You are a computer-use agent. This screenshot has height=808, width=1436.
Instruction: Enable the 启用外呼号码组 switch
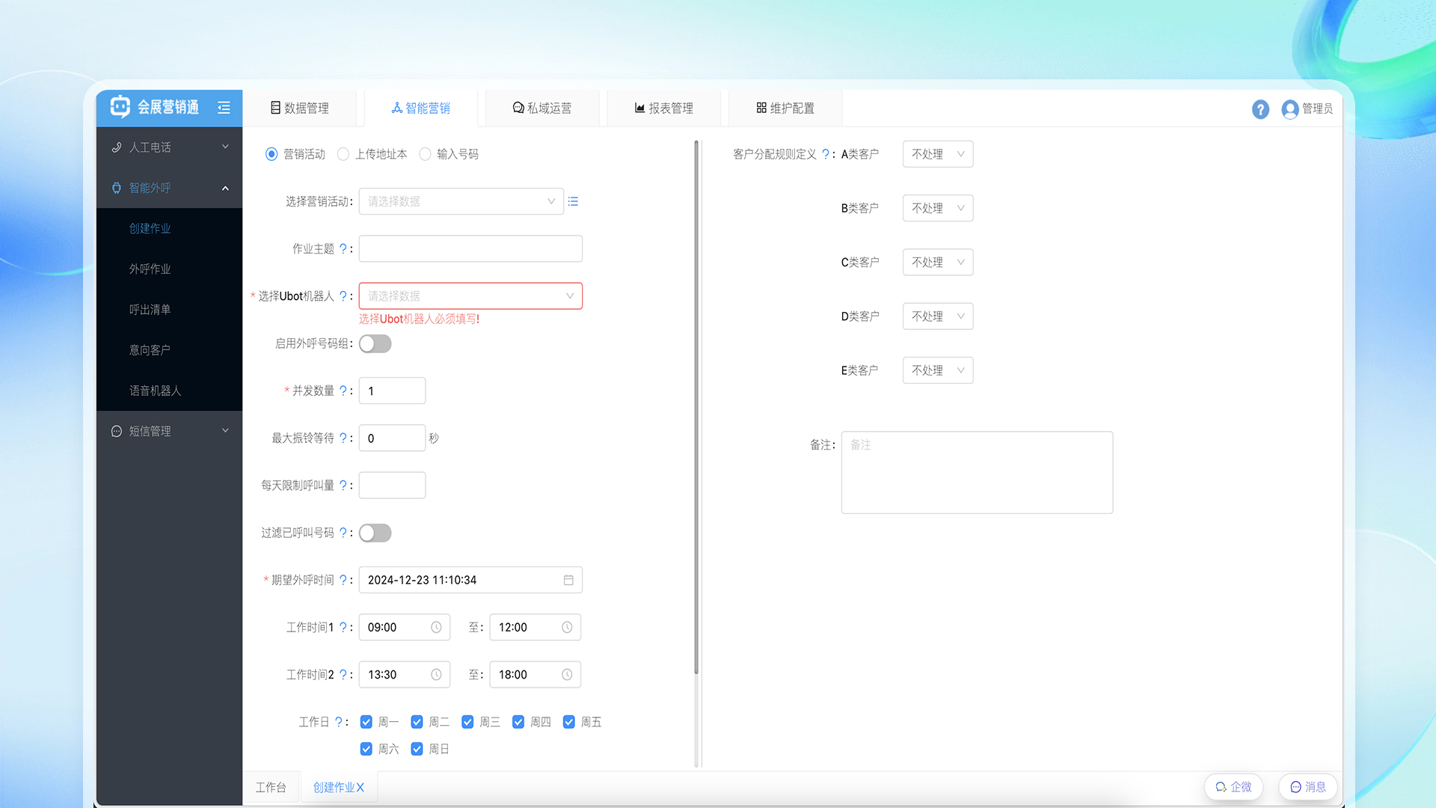375,343
